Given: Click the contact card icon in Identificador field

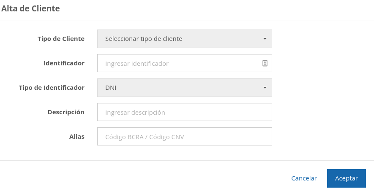Looking at the screenshot, I should 265,63.
